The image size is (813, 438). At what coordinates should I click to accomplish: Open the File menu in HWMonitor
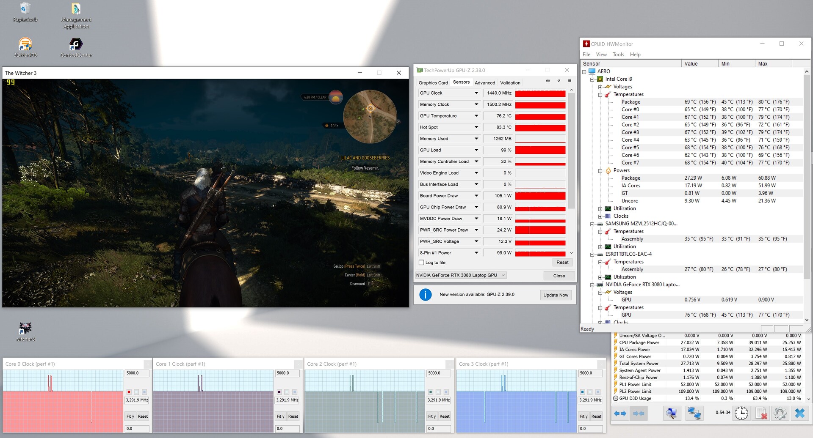tap(586, 55)
